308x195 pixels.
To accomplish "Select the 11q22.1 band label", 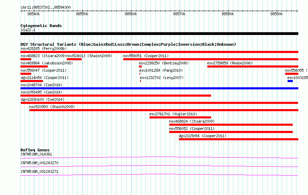I will click(x=28, y=30).
